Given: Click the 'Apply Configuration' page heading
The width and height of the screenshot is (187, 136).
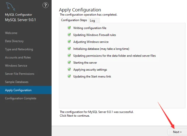Looking at the screenshot, I should point(80,10).
